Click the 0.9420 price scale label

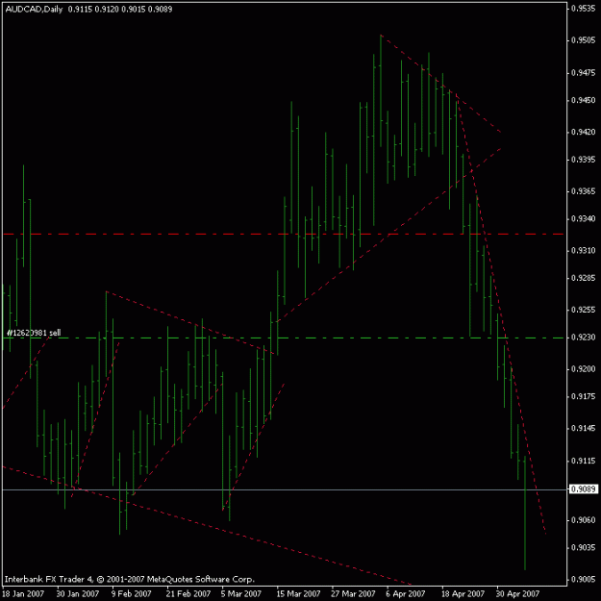[584, 132]
